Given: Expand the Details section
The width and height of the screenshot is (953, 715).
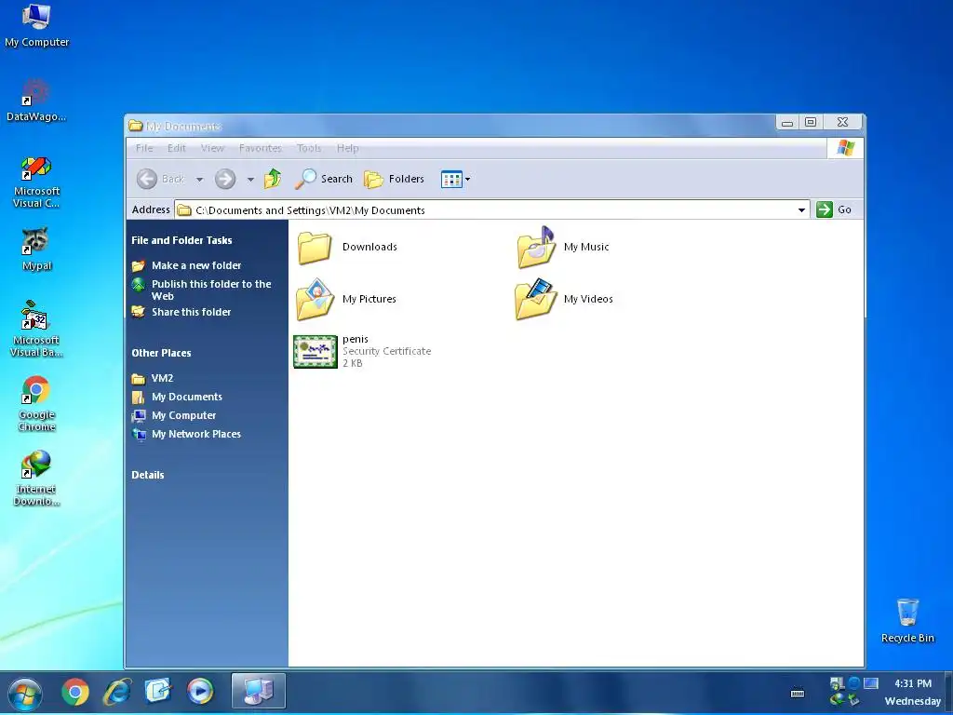Looking at the screenshot, I should click(x=148, y=475).
